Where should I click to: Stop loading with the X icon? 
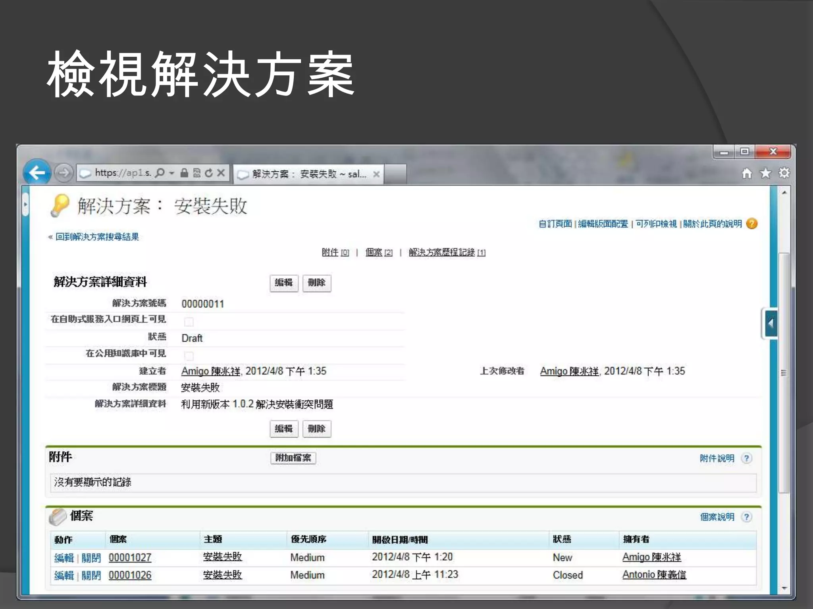point(221,173)
